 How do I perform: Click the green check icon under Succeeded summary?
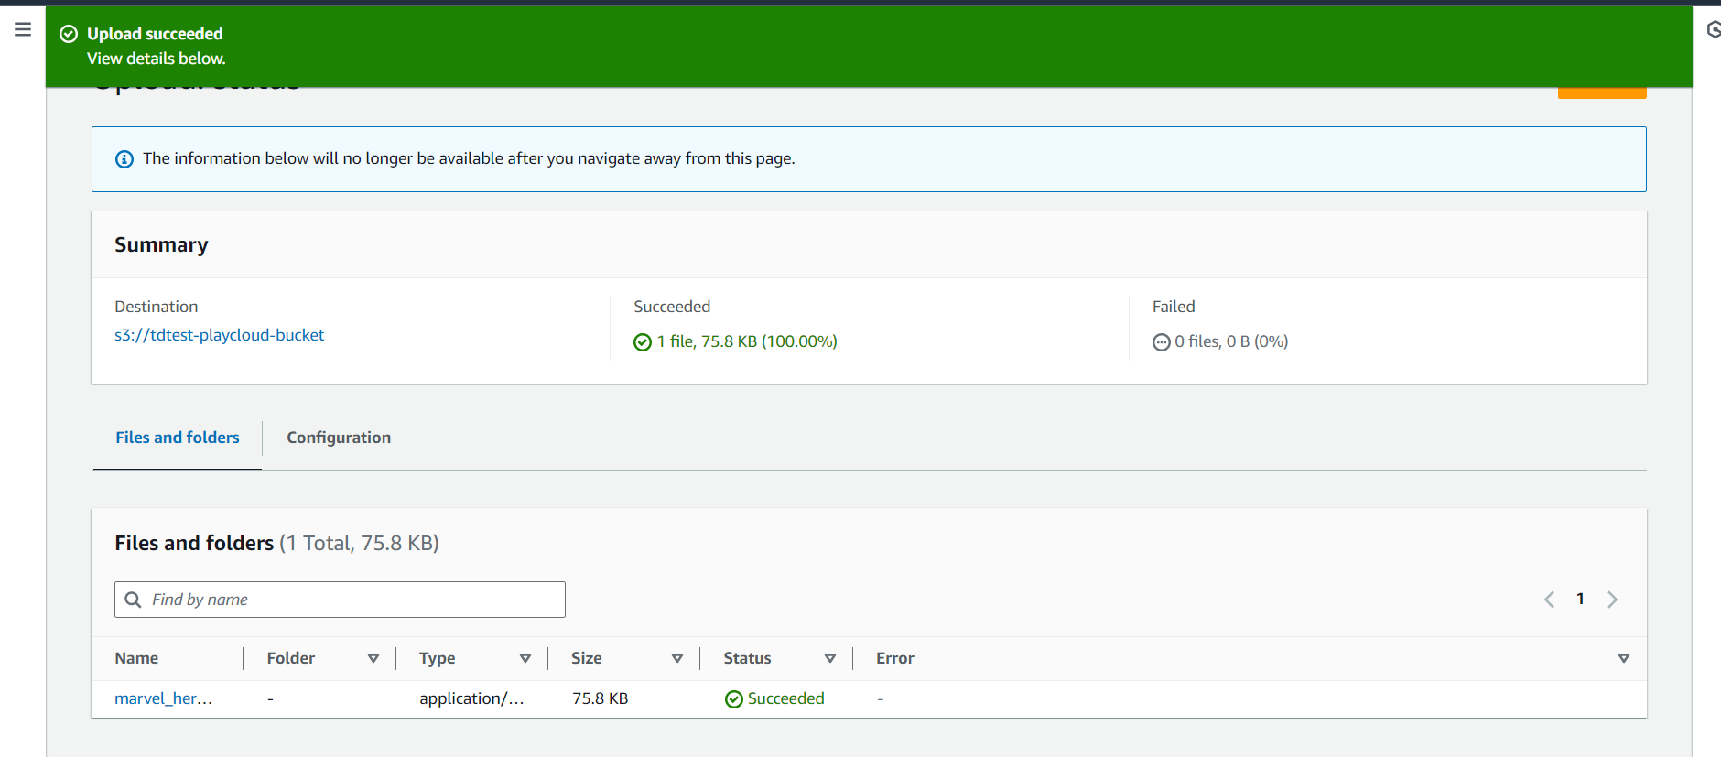click(x=643, y=342)
